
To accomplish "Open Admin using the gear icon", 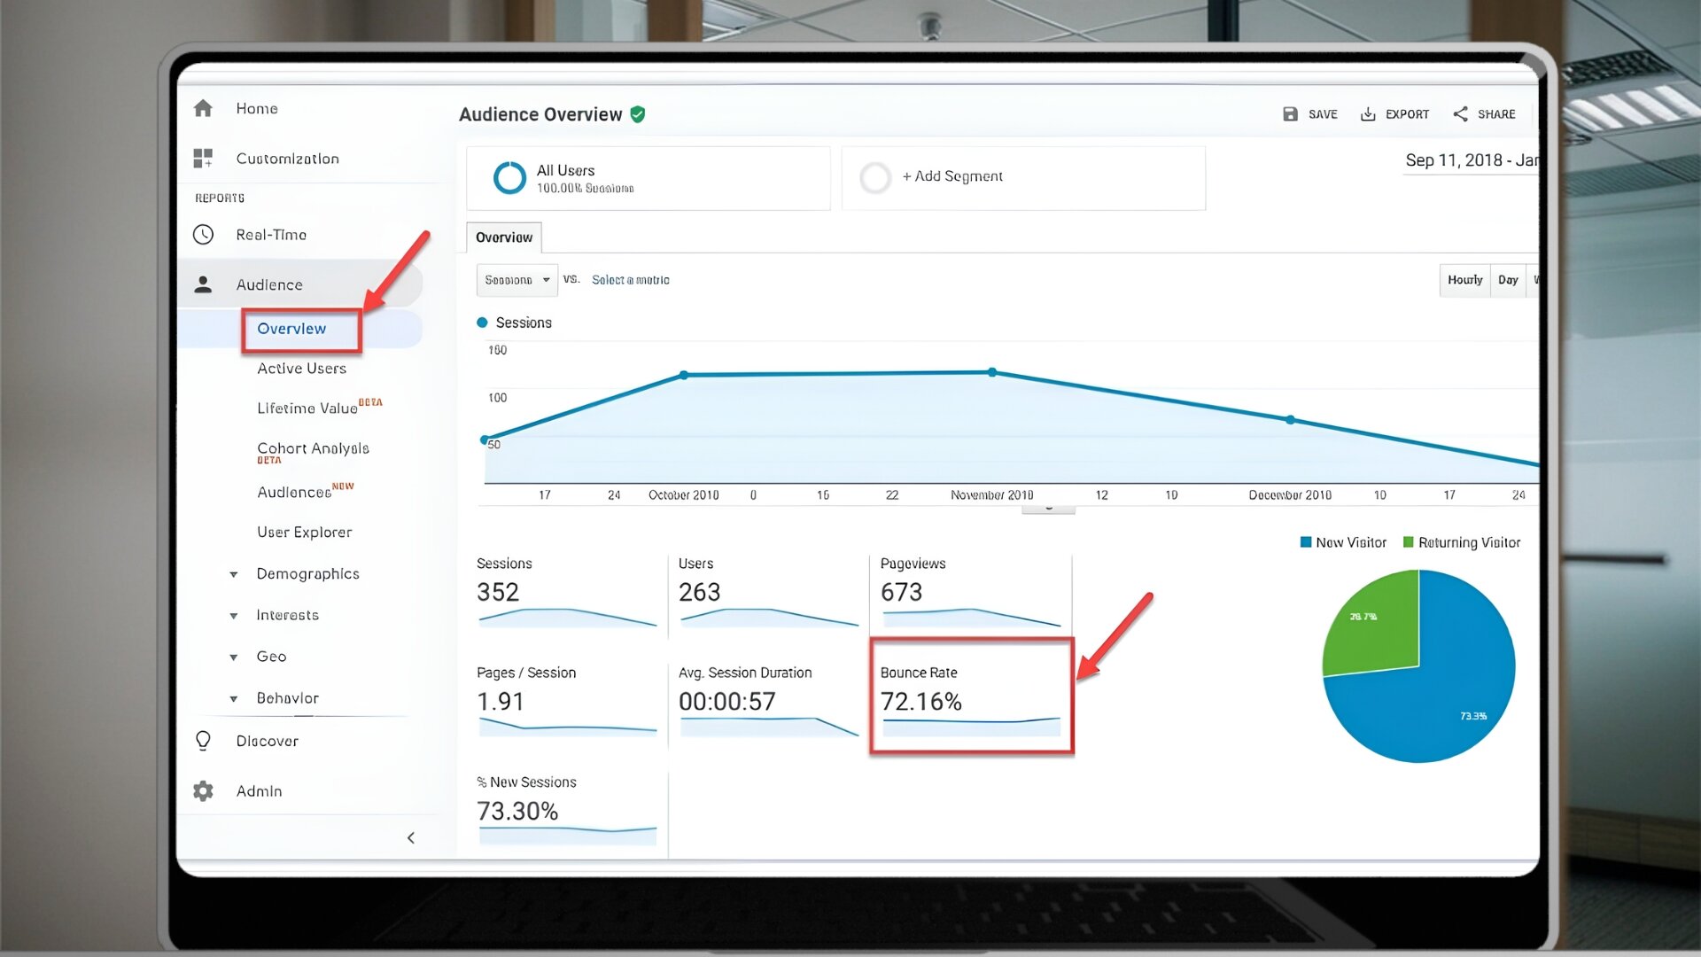I will 203,790.
